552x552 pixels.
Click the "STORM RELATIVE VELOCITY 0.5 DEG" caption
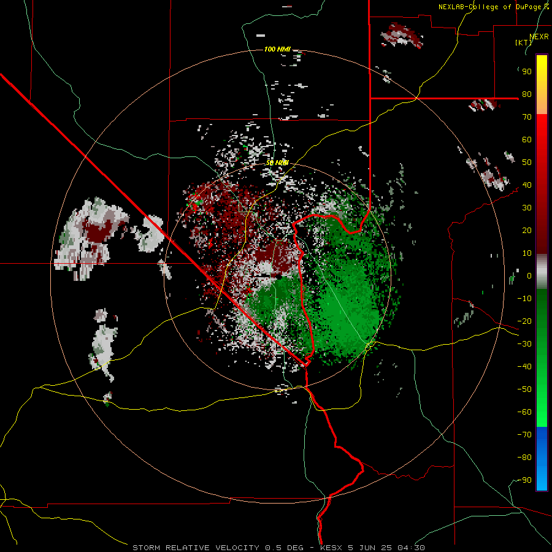218,548
